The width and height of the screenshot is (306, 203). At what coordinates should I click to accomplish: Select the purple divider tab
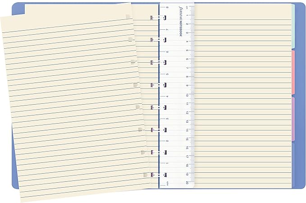[x=293, y=119]
